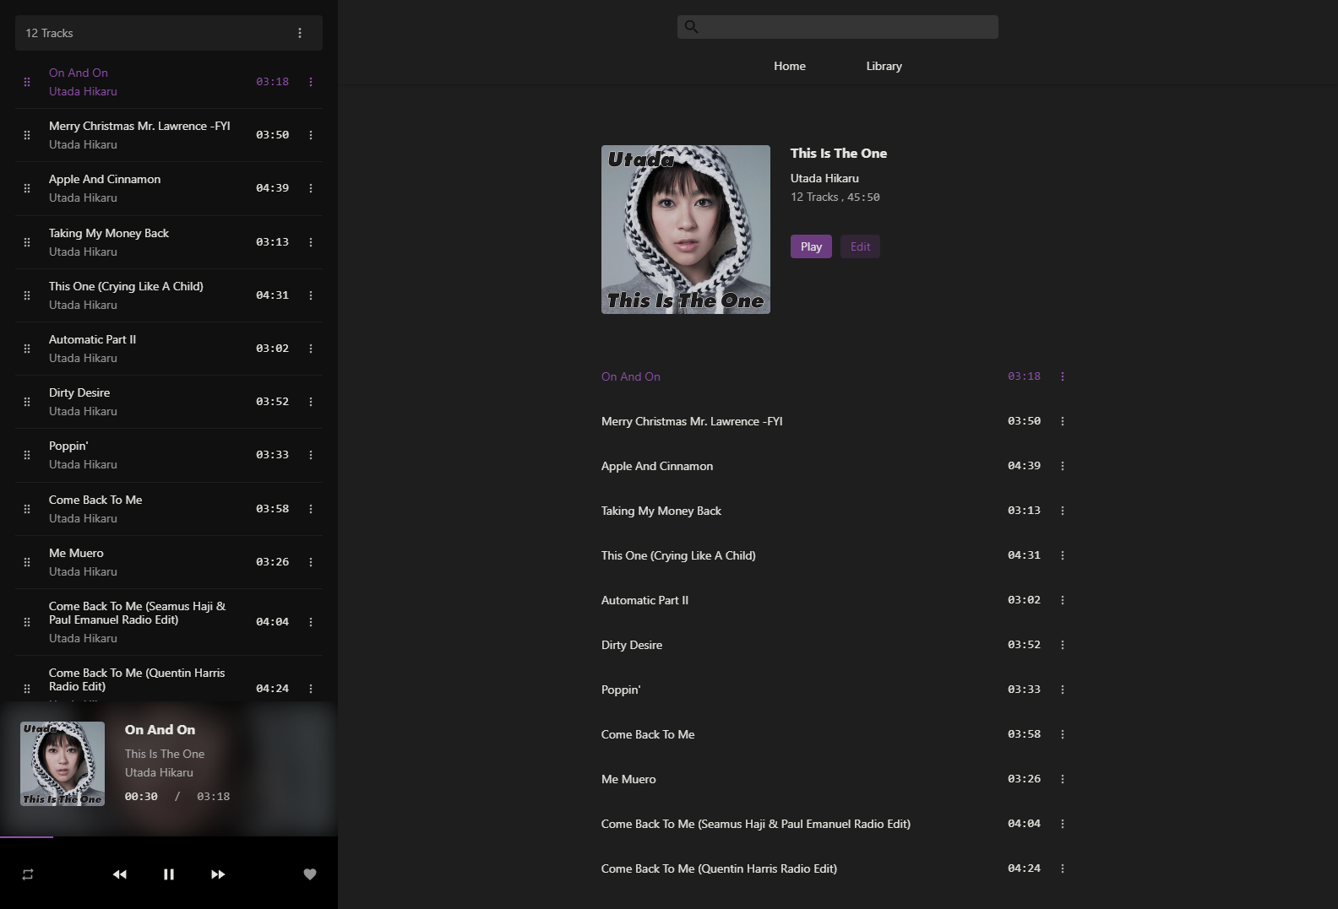The image size is (1338, 909).
Task: Click the now playing album cover thumbnail
Action: pyautogui.click(x=63, y=764)
